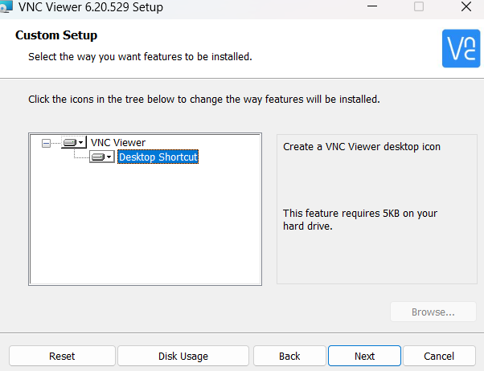Select the VNC Viewer tree item label
The height and width of the screenshot is (371, 484).
point(118,143)
